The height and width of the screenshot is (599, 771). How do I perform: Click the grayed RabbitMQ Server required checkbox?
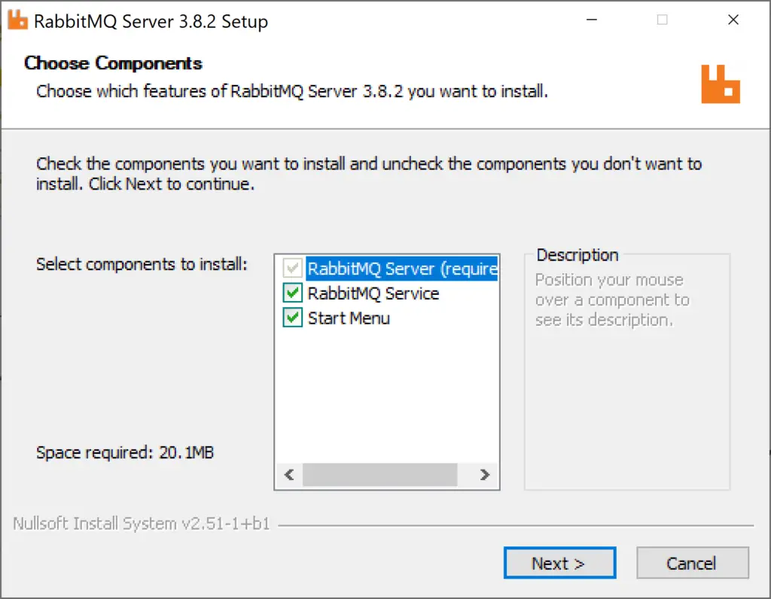292,268
